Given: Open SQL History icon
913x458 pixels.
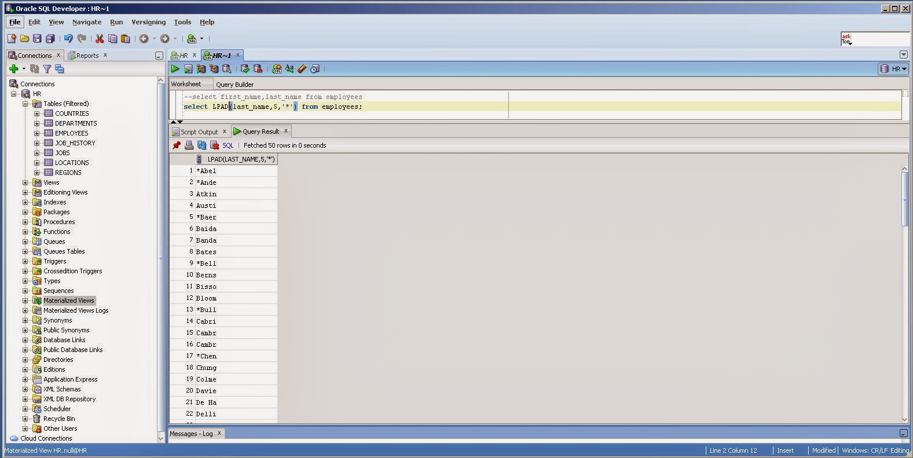Looking at the screenshot, I should click(315, 69).
